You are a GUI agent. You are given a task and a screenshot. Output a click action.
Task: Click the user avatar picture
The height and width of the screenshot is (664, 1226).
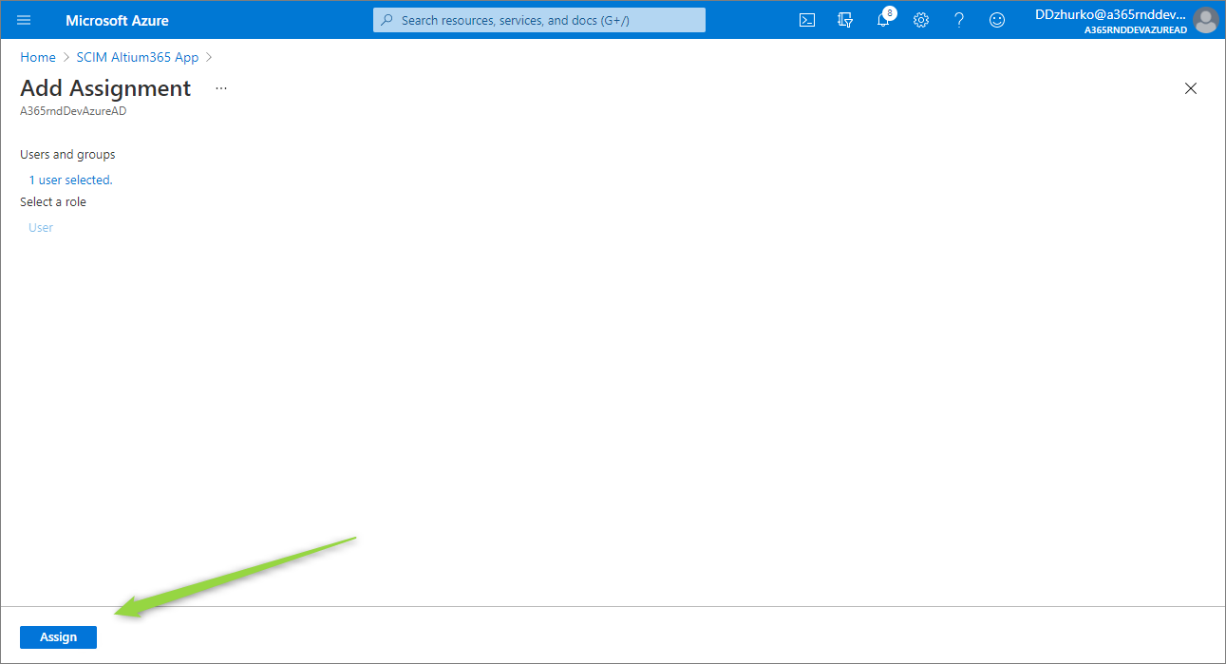1205,20
